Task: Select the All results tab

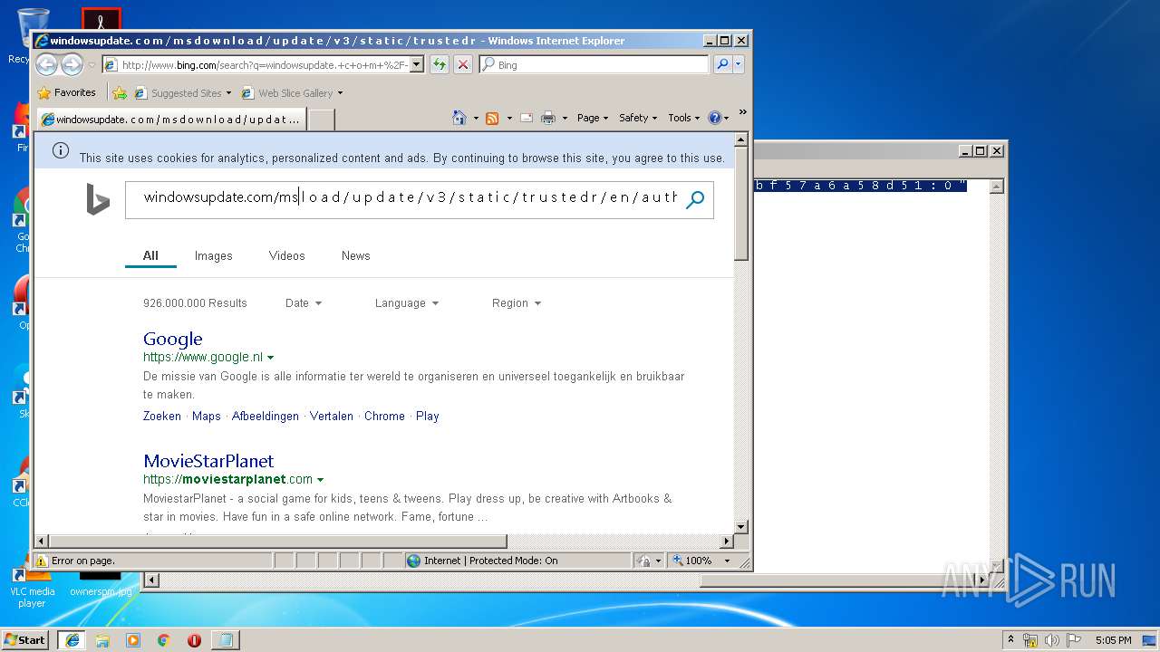Action: pyautogui.click(x=150, y=256)
